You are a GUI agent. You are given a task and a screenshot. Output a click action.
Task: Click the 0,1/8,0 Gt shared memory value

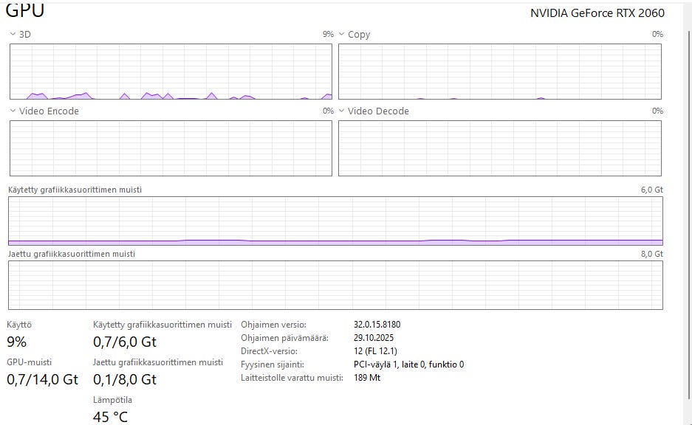tap(125, 380)
